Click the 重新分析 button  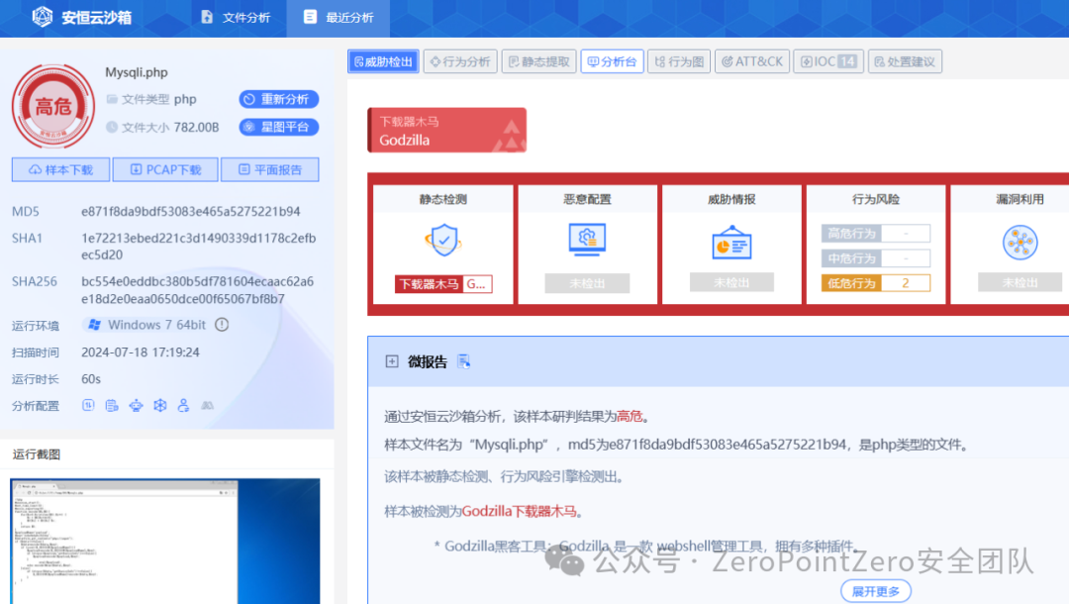[x=279, y=99]
